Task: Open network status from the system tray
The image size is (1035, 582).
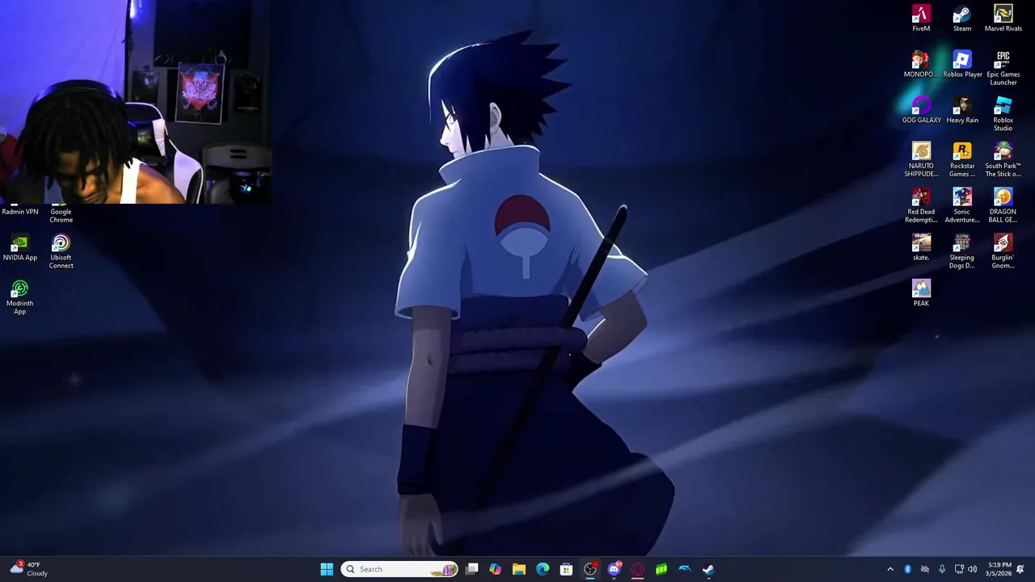Action: point(925,569)
